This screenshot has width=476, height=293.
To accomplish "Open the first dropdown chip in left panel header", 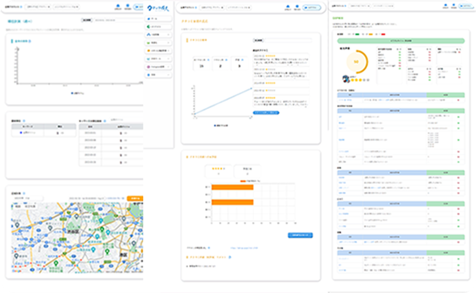I will (38, 7).
